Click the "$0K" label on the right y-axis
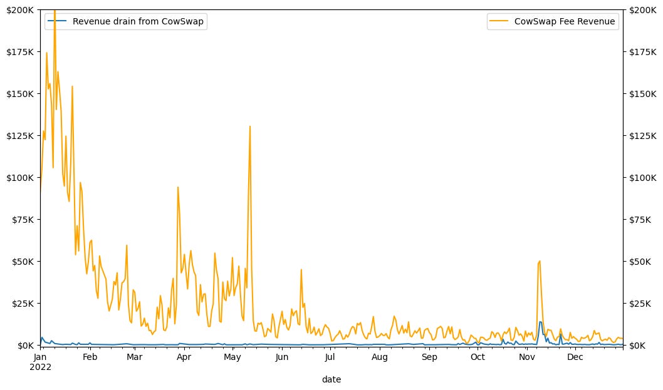The image size is (663, 390). pos(637,346)
